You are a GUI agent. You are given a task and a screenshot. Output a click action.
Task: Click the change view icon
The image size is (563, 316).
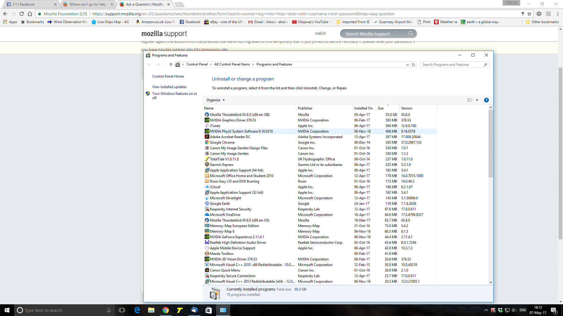(x=470, y=100)
